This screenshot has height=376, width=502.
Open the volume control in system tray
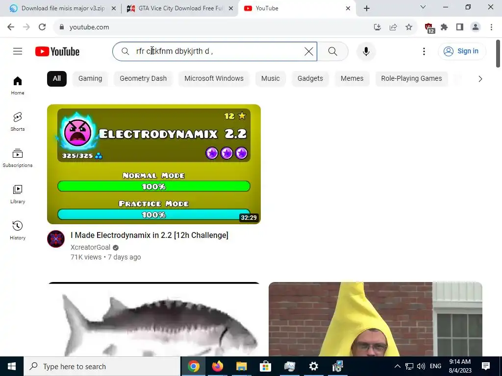[x=421, y=366]
